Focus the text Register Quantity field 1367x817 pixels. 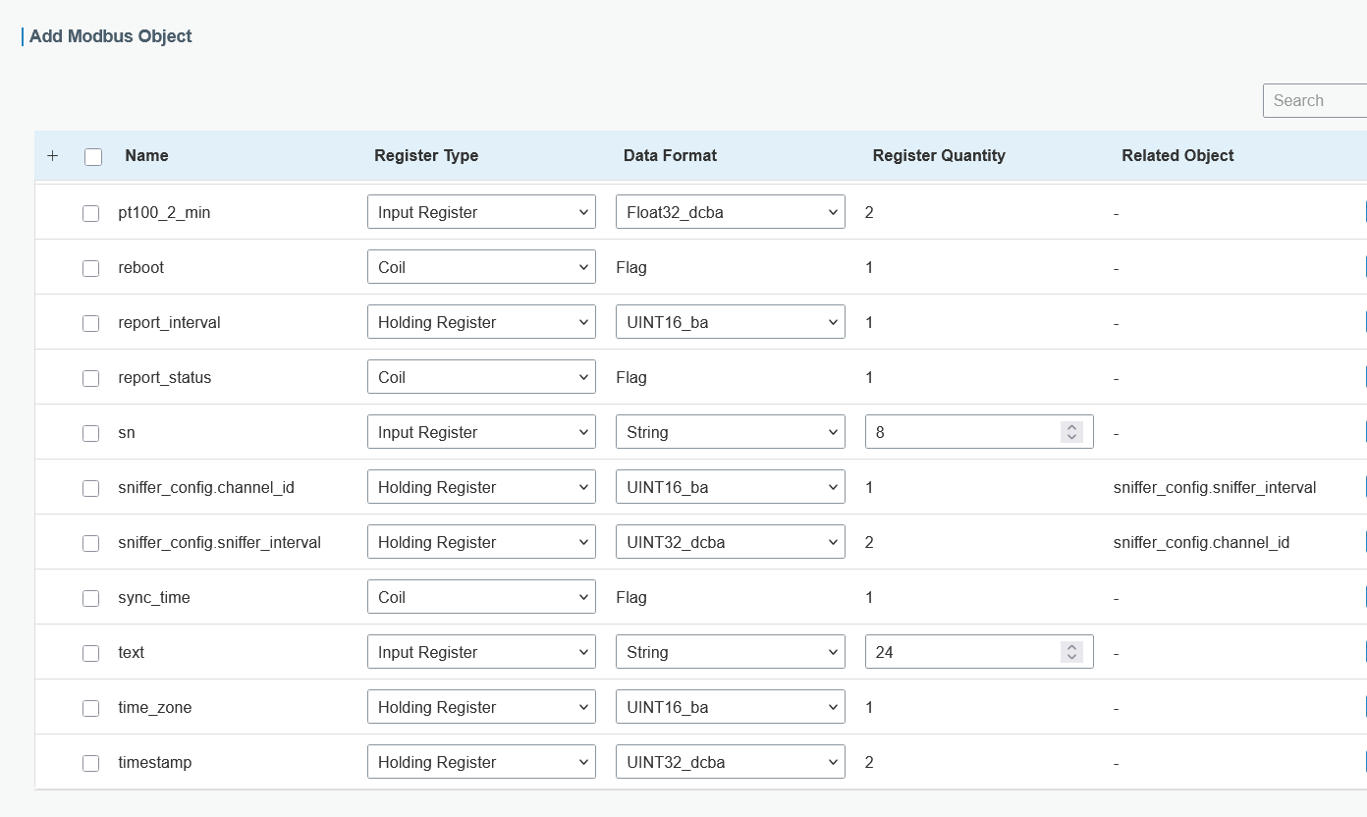pyautogui.click(x=979, y=652)
